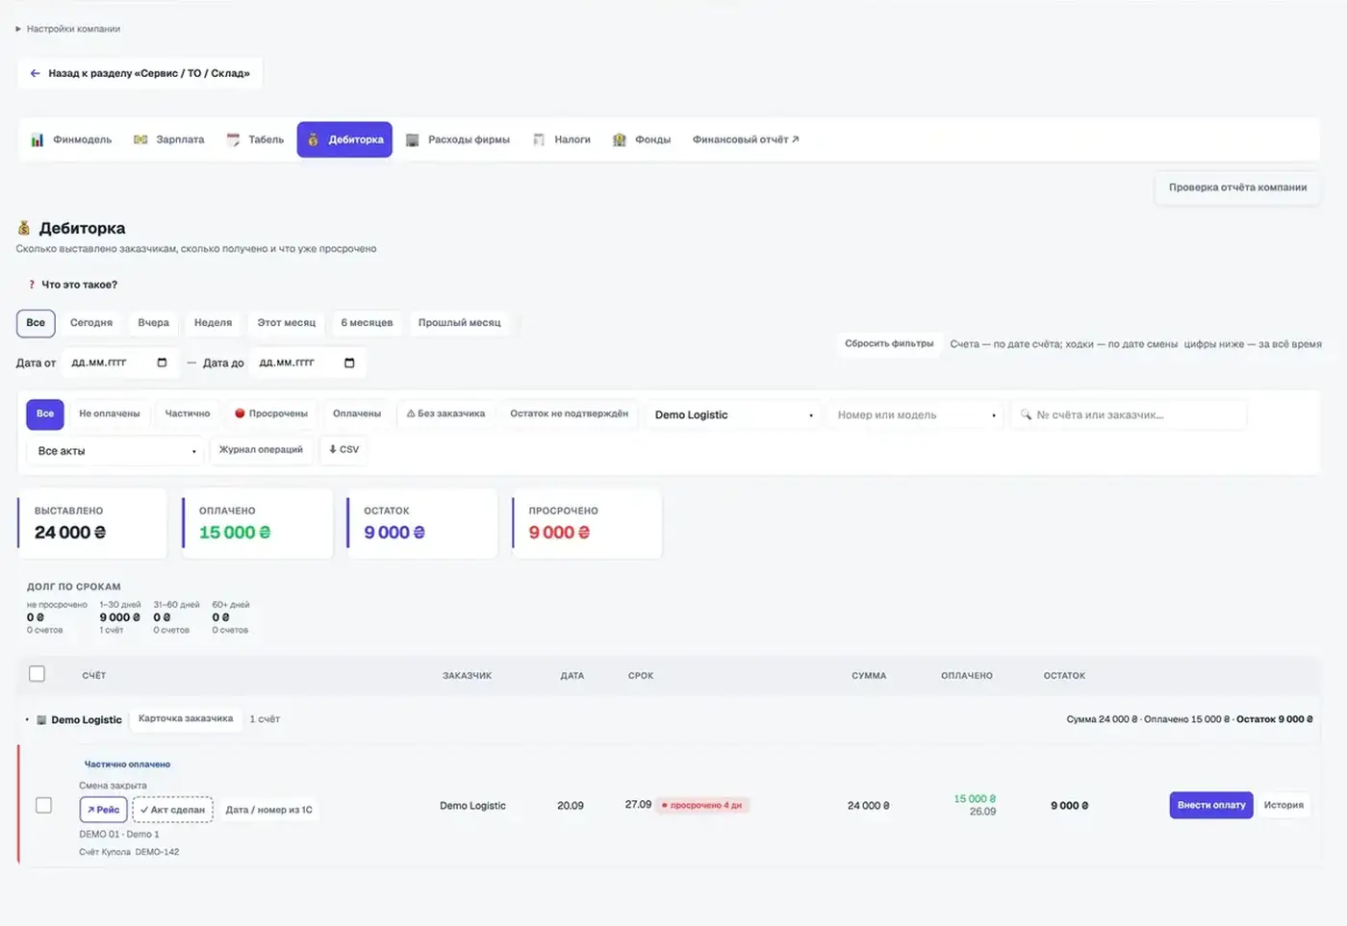This screenshot has height=926, width=1347.
Task: Click the Финмодель bar chart icon
Action: pos(37,140)
